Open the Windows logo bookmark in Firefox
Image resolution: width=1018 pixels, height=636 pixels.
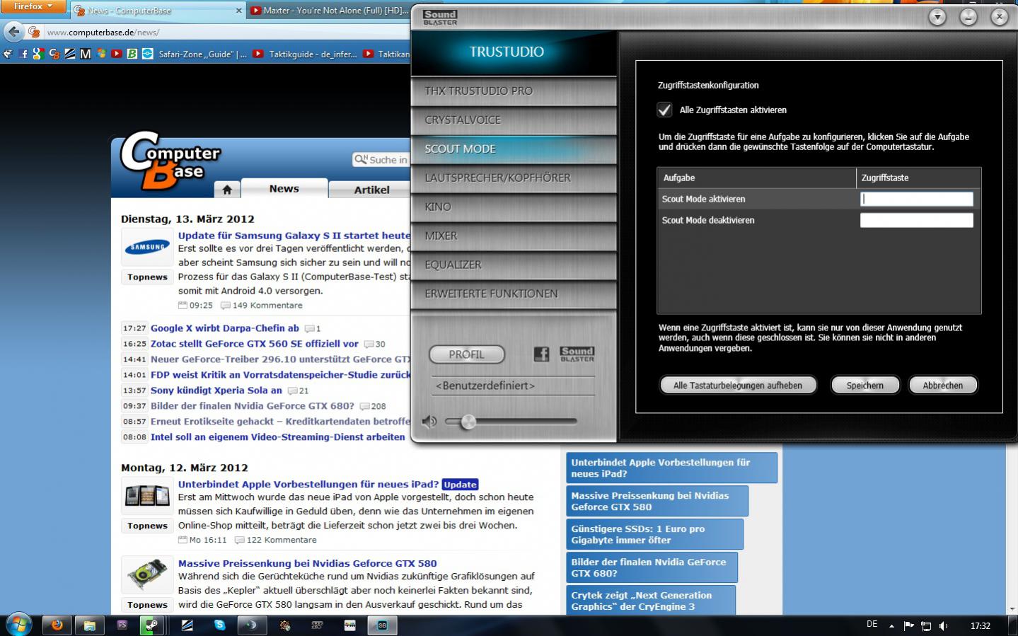[101, 54]
